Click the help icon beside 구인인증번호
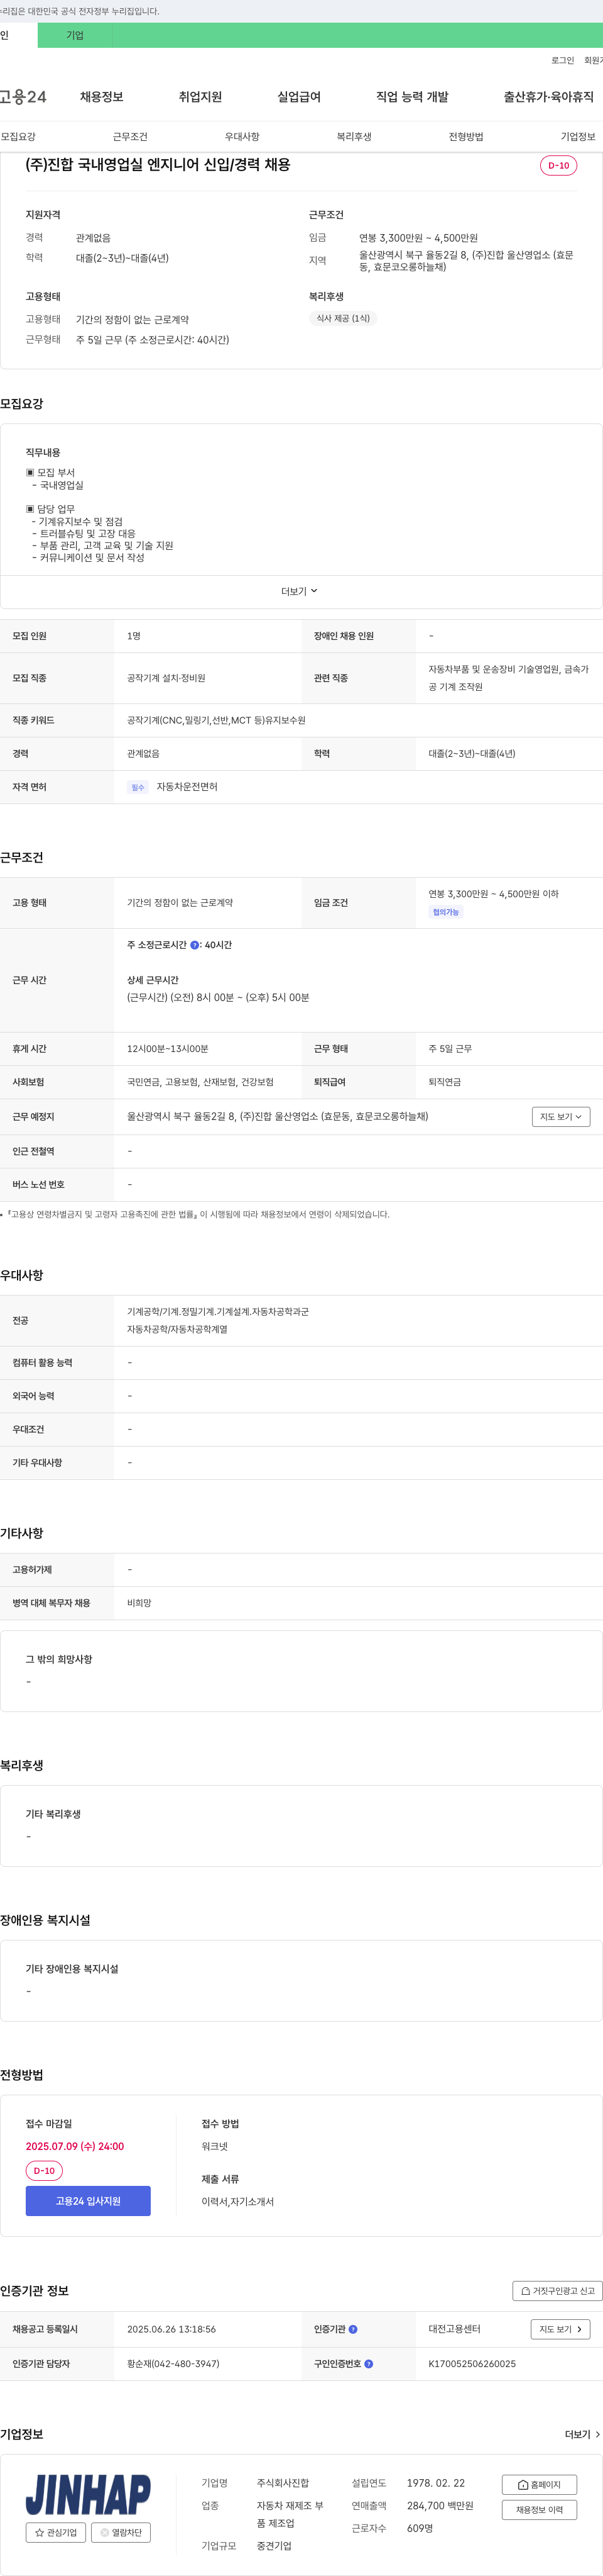Viewport: 603px width, 2576px height. (x=368, y=2364)
